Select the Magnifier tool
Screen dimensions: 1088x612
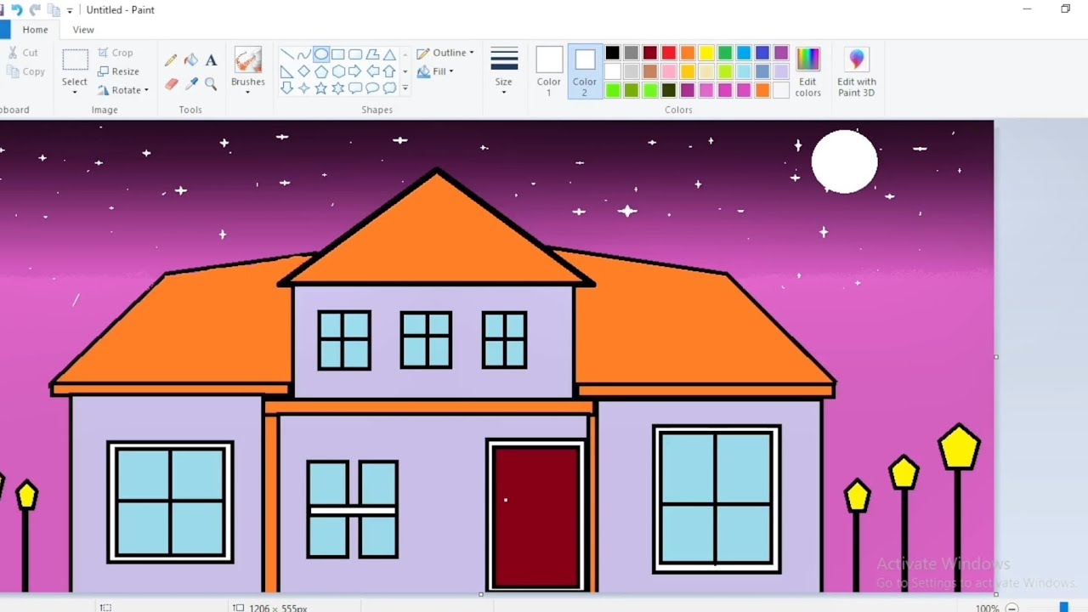coord(212,83)
